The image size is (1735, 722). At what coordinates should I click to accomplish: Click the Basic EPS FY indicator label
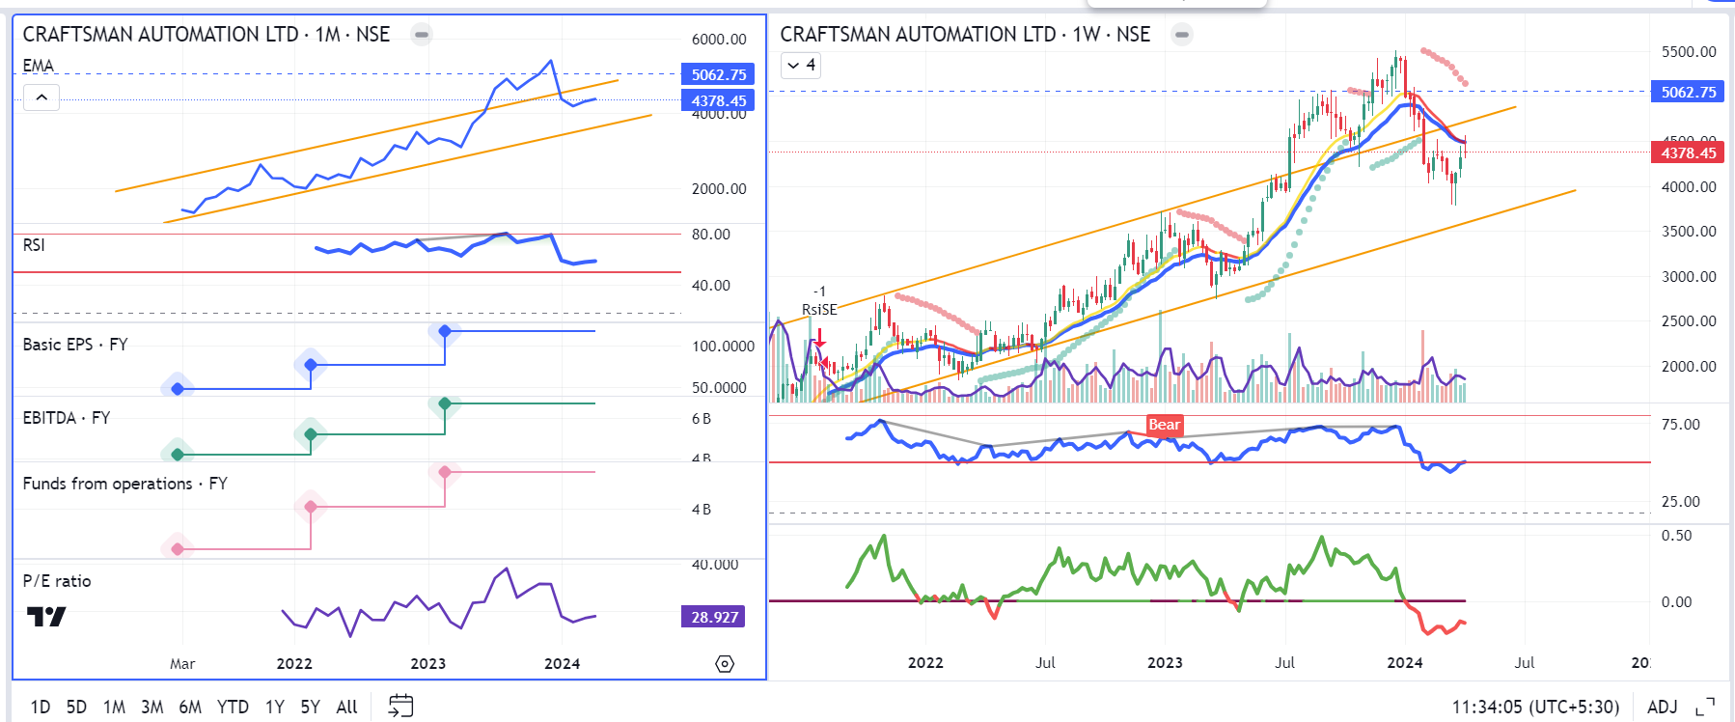coord(75,345)
